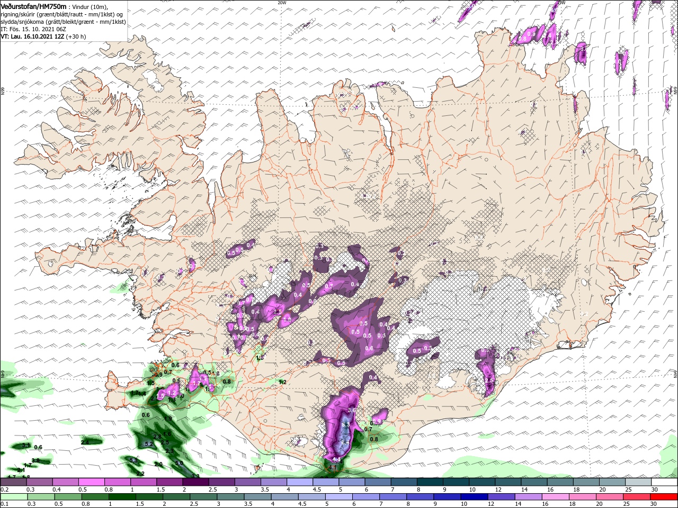The height and width of the screenshot is (508, 678).
Task: Click the '3.1' rain value on the map
Action: (26, 446)
